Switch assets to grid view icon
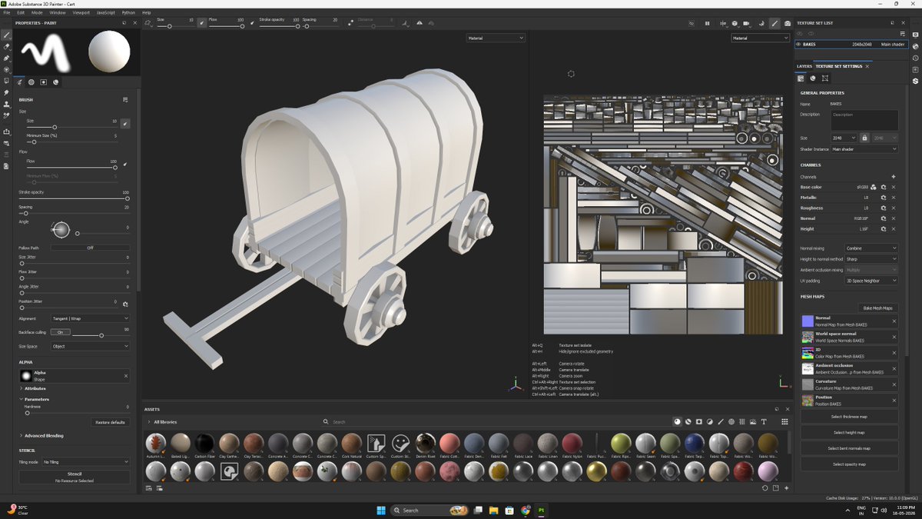 (x=784, y=421)
